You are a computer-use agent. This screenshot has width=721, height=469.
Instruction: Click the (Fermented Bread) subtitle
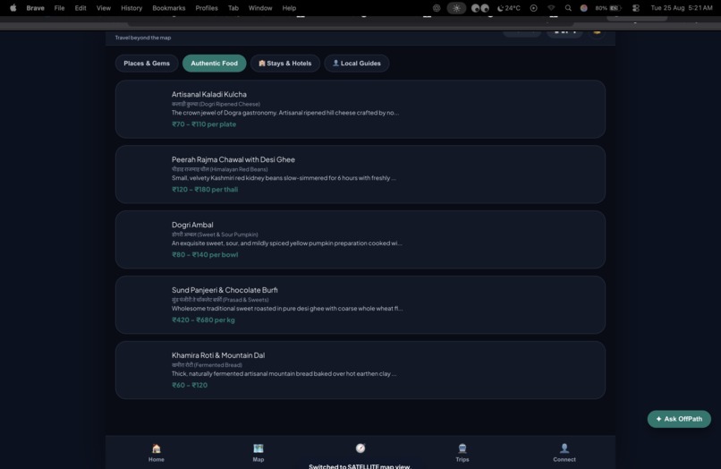(x=217, y=365)
